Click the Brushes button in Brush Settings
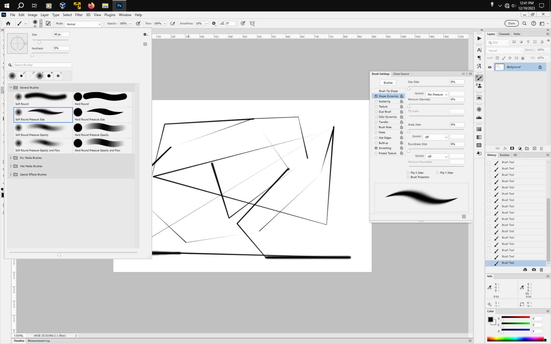The width and height of the screenshot is (551, 344). tap(388, 83)
